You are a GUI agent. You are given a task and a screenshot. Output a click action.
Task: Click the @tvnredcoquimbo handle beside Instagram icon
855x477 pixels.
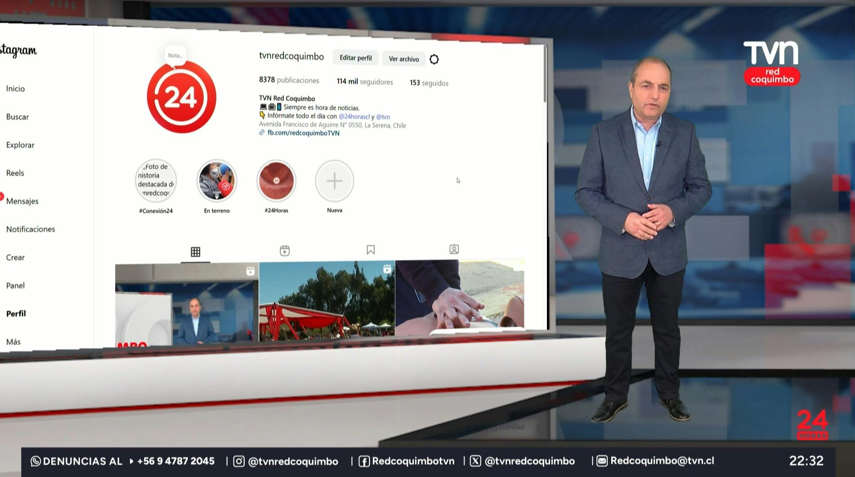click(293, 462)
